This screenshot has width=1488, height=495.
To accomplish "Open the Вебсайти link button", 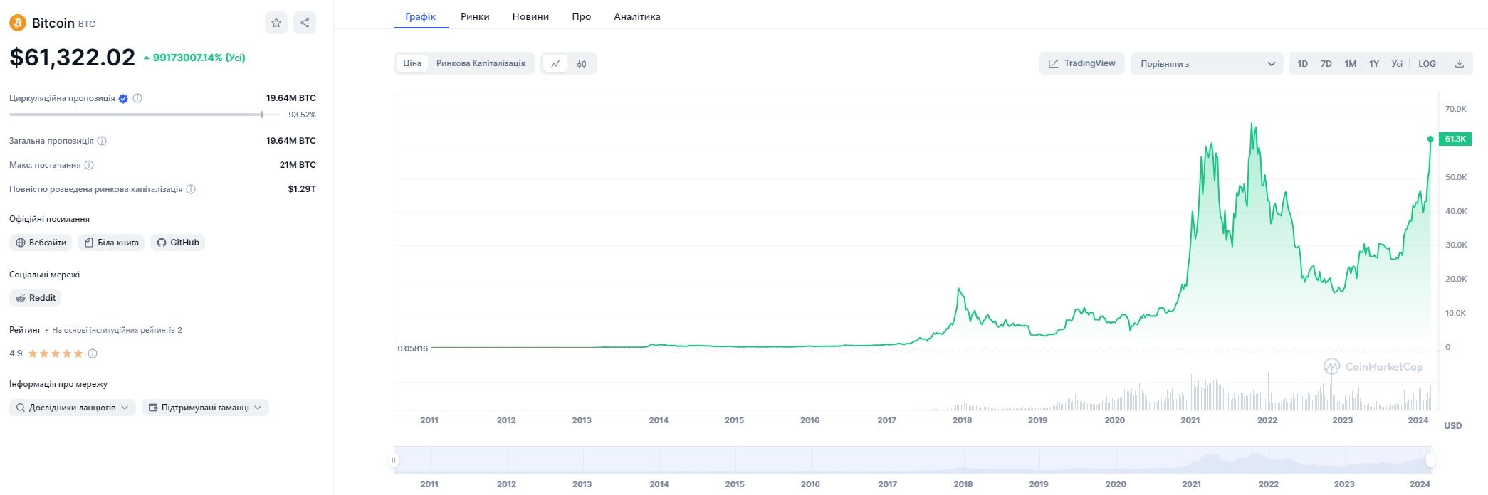I will pyautogui.click(x=41, y=243).
